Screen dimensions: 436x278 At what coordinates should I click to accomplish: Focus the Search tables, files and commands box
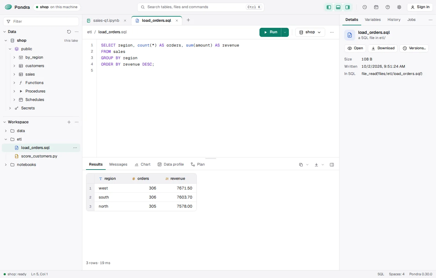(x=201, y=7)
